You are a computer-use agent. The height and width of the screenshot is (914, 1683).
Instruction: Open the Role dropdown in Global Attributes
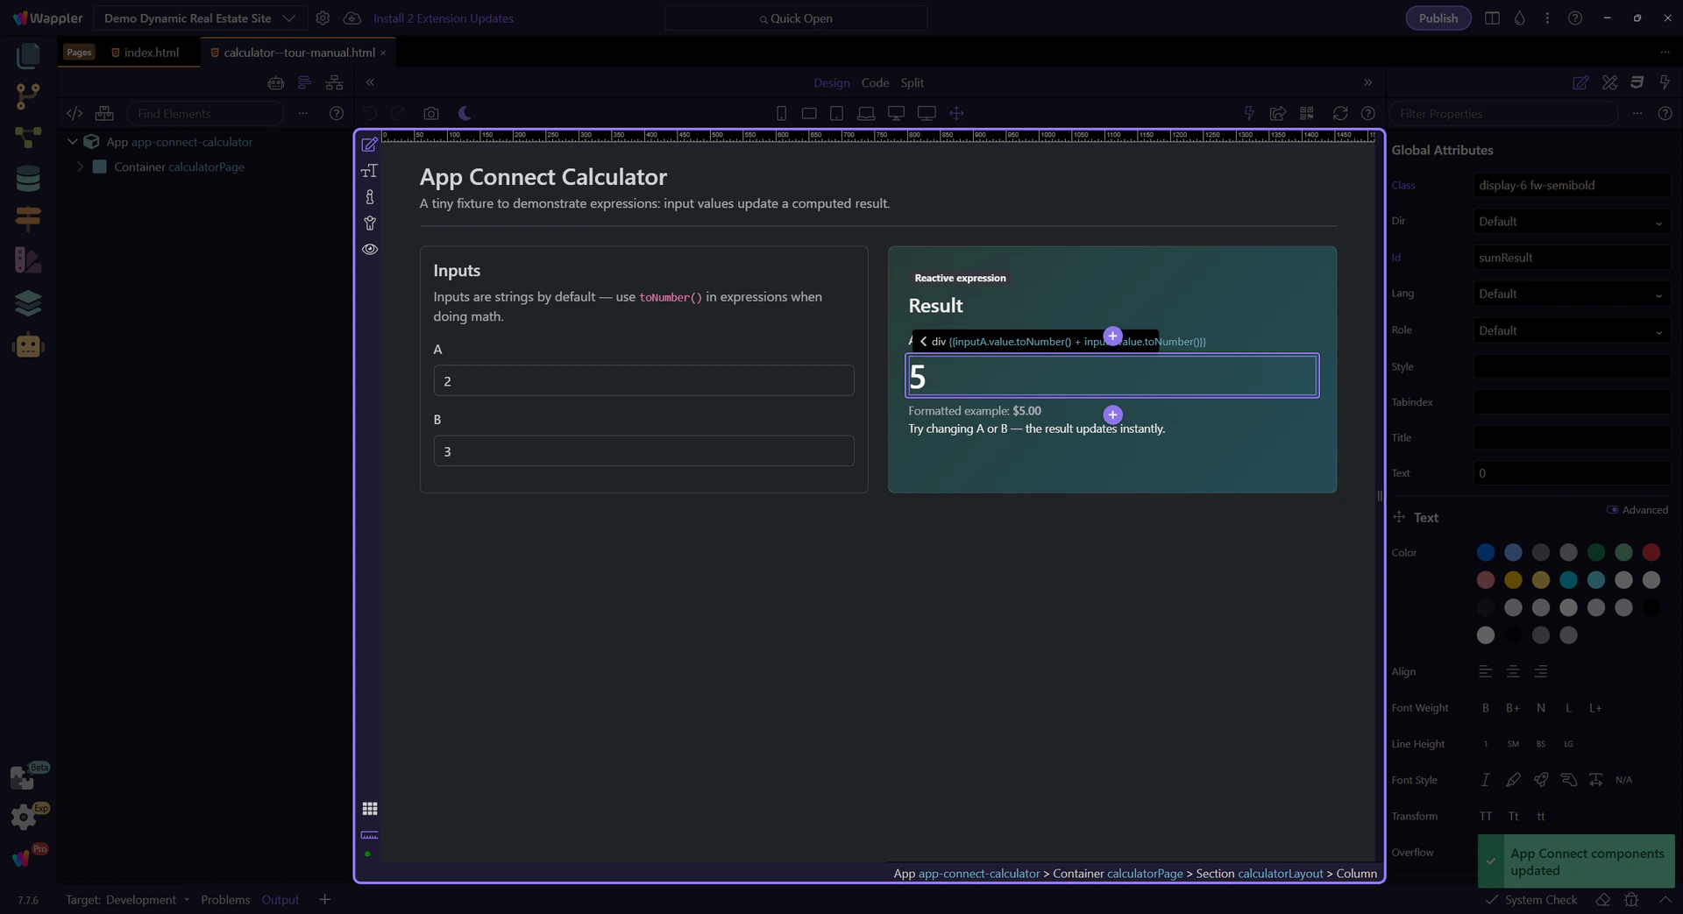point(1570,331)
